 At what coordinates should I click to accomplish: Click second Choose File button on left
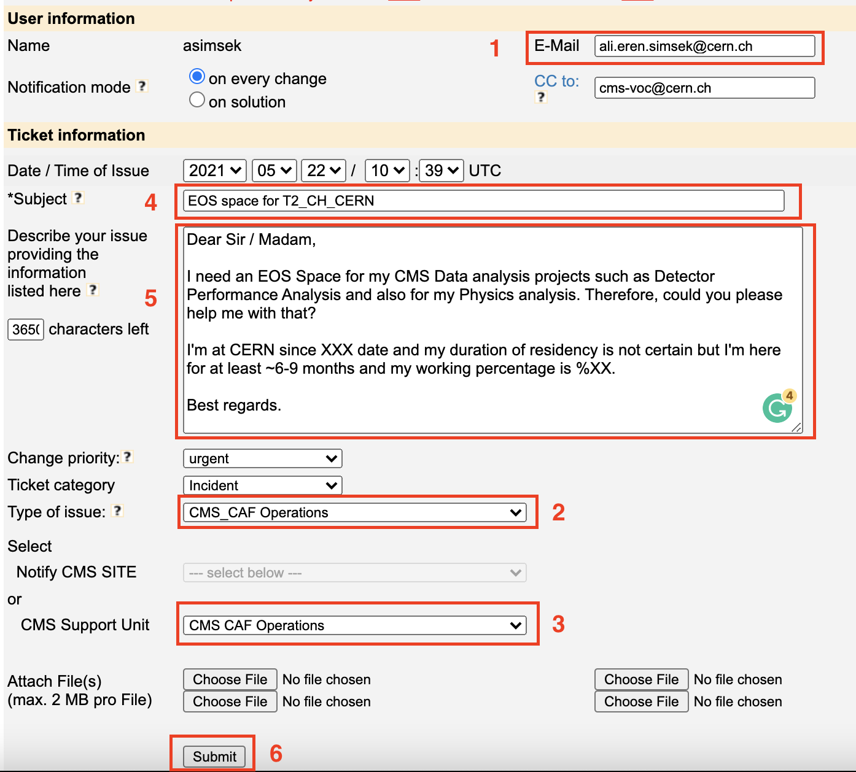click(230, 701)
